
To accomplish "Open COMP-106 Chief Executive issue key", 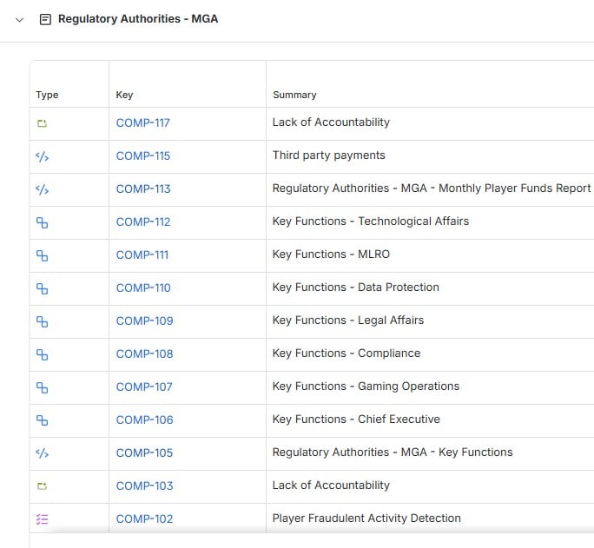I will (x=144, y=420).
